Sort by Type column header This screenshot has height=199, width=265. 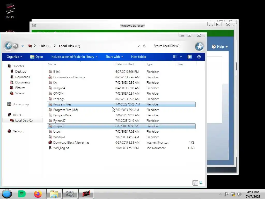click(149, 64)
